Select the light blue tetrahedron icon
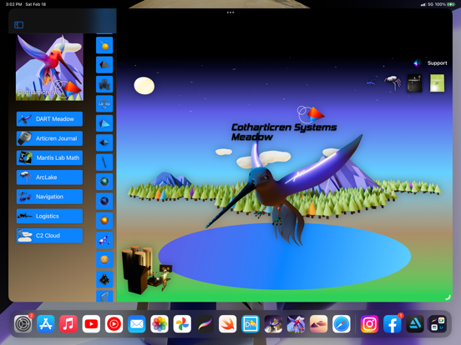Image resolution: width=461 pixels, height=345 pixels. pos(104,123)
